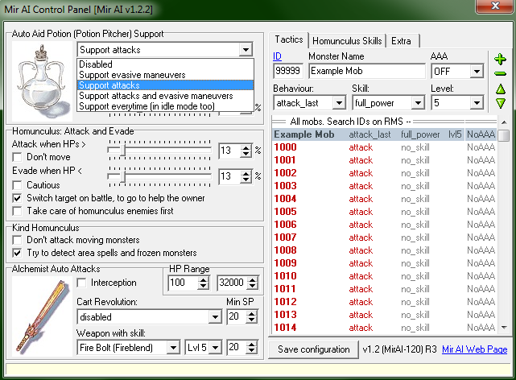Choose Support everytime (in idle mode too)

coord(166,106)
